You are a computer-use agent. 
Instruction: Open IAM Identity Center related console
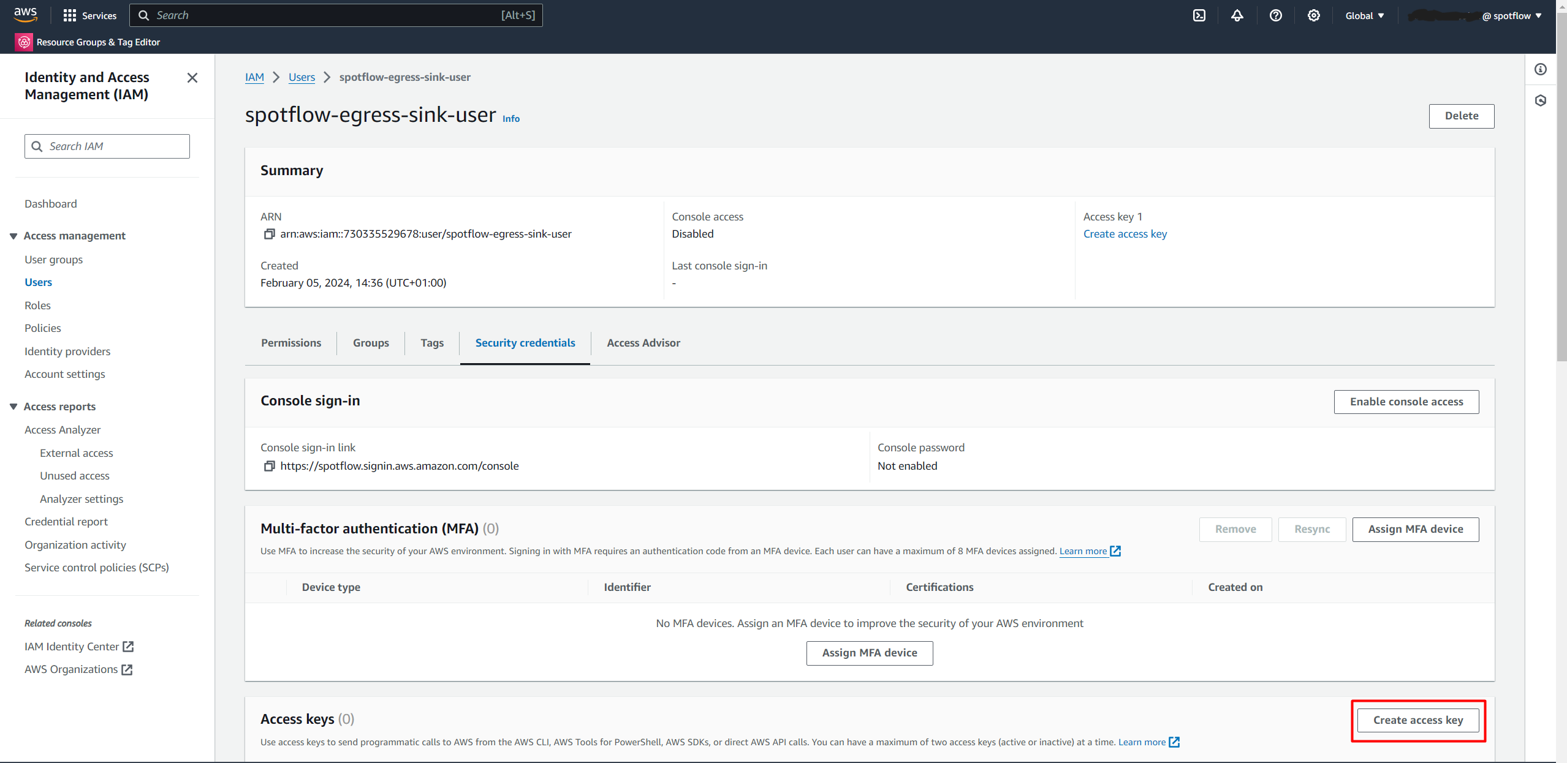click(79, 647)
